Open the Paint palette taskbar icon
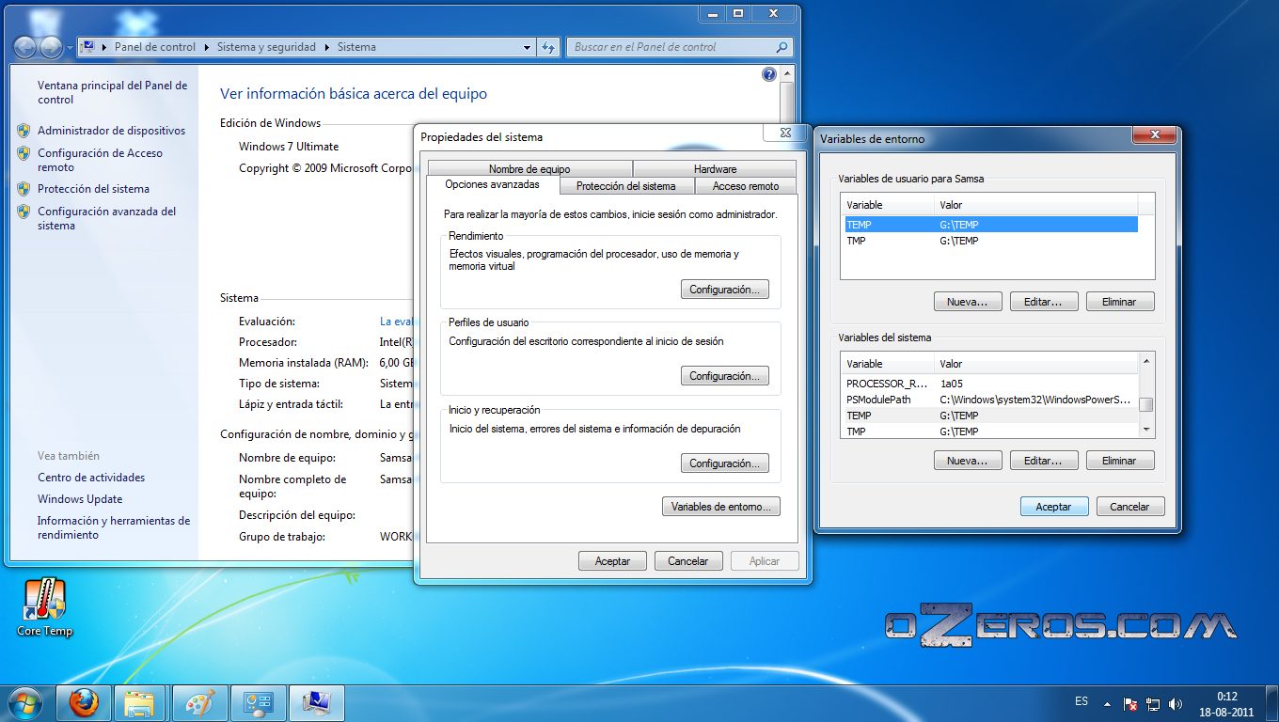Screen dimensions: 1279x722 [x=199, y=702]
